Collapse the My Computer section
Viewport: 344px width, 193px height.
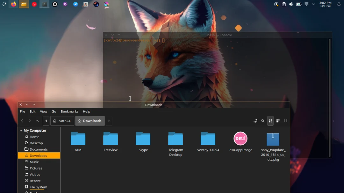click(x=21, y=130)
